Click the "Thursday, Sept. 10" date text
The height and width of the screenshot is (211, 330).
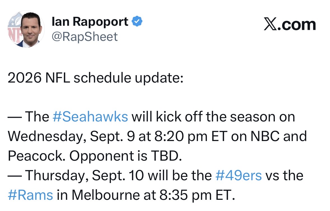(x=85, y=175)
